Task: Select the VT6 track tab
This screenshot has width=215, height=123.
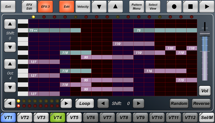Action: 91,117
